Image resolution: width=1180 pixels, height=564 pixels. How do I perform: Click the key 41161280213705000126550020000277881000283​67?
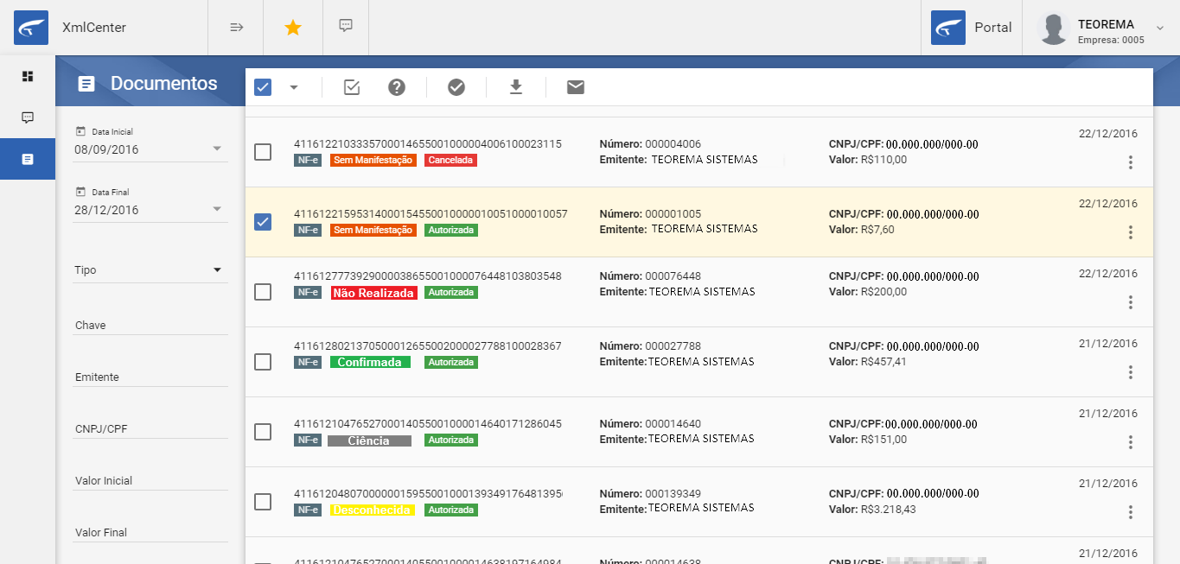[x=428, y=345]
